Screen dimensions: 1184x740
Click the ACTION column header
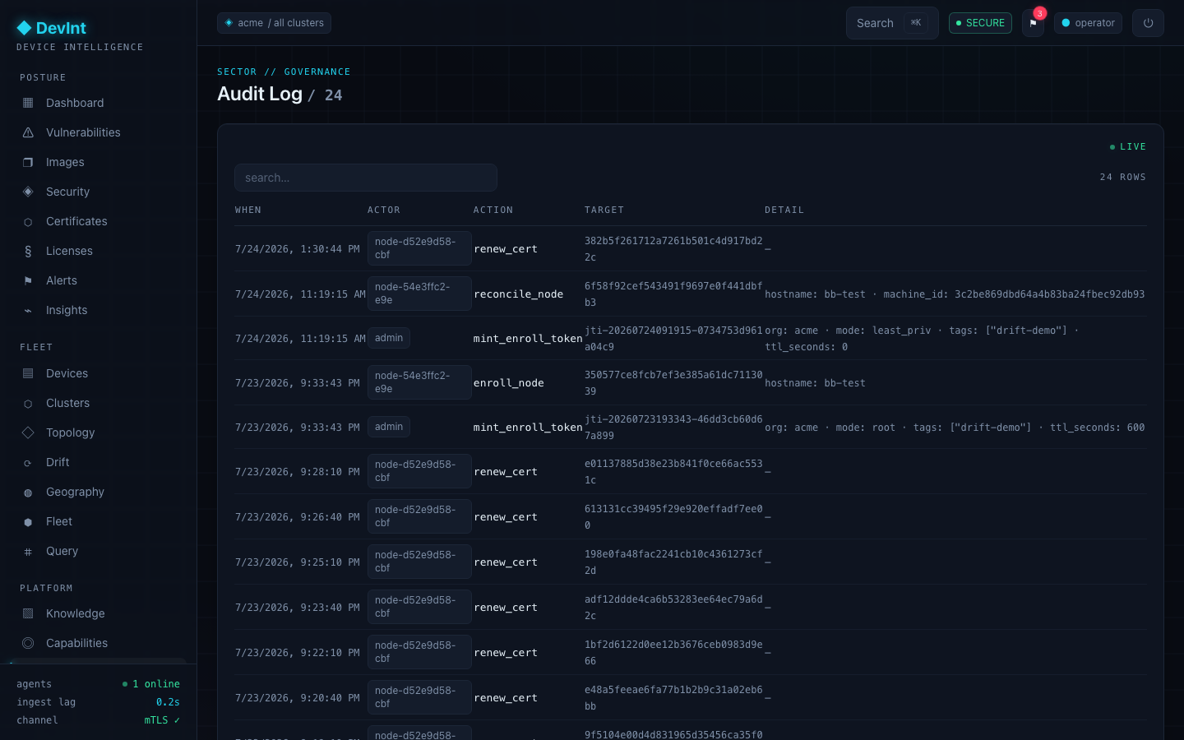pos(493,210)
